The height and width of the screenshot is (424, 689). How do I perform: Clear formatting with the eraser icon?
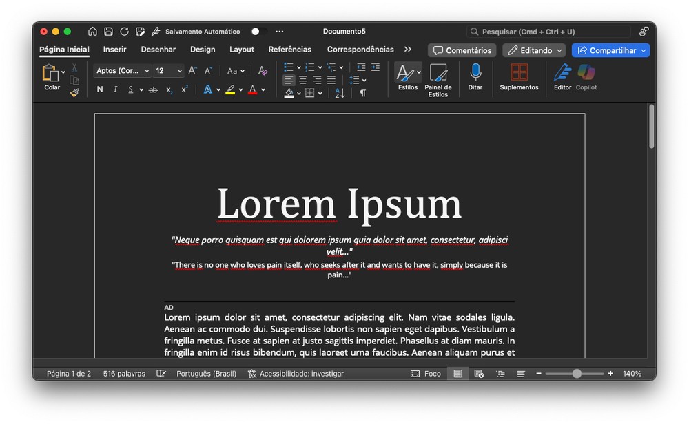pyautogui.click(x=263, y=70)
